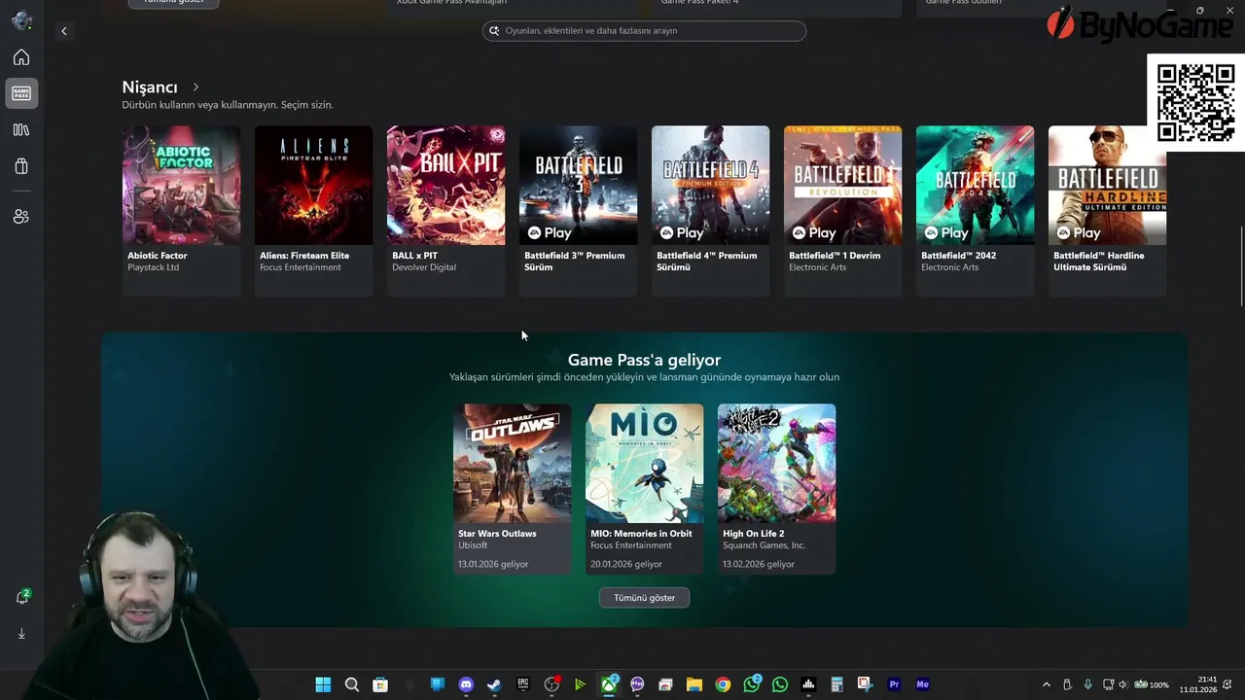Screen dimensions: 1245x700
Task: Open Epic Games Launcher from taskbar
Action: (523, 684)
